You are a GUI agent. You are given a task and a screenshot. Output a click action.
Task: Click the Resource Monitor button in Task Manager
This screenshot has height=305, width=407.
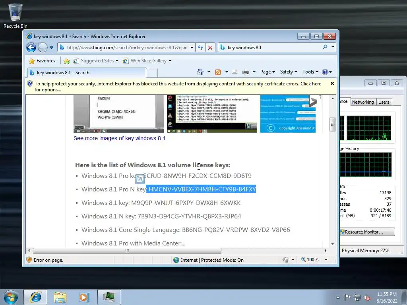click(367, 232)
